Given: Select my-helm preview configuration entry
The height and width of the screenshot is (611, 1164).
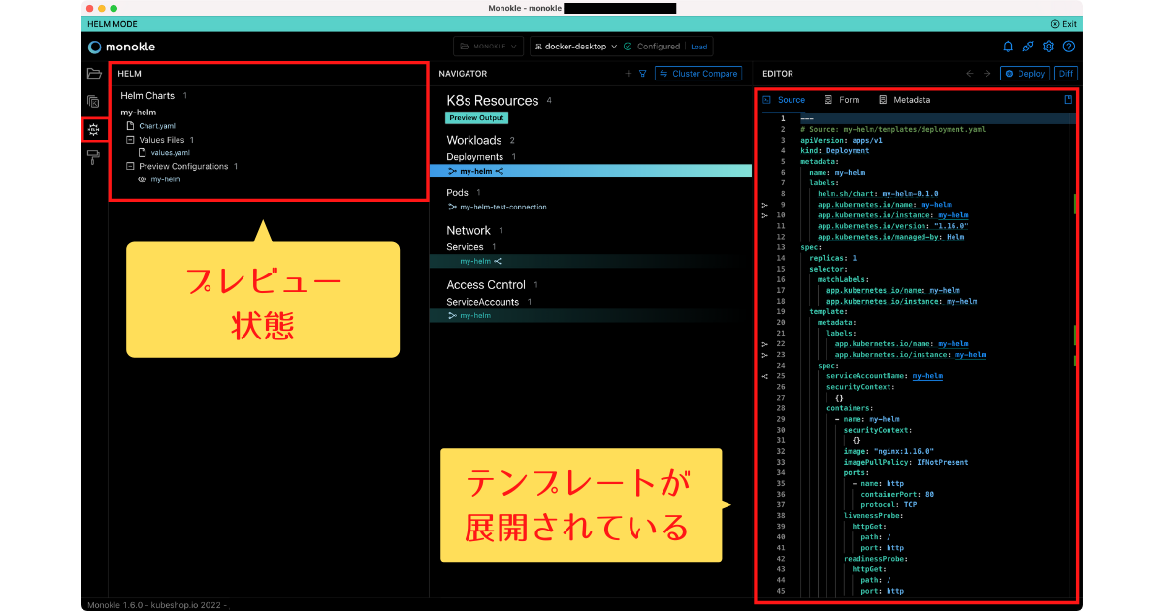Looking at the screenshot, I should click(166, 179).
